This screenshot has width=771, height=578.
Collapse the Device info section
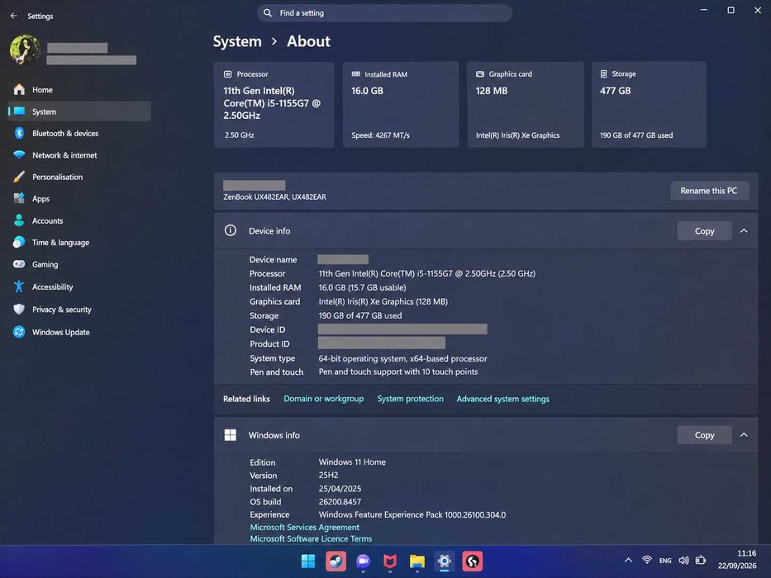click(744, 231)
